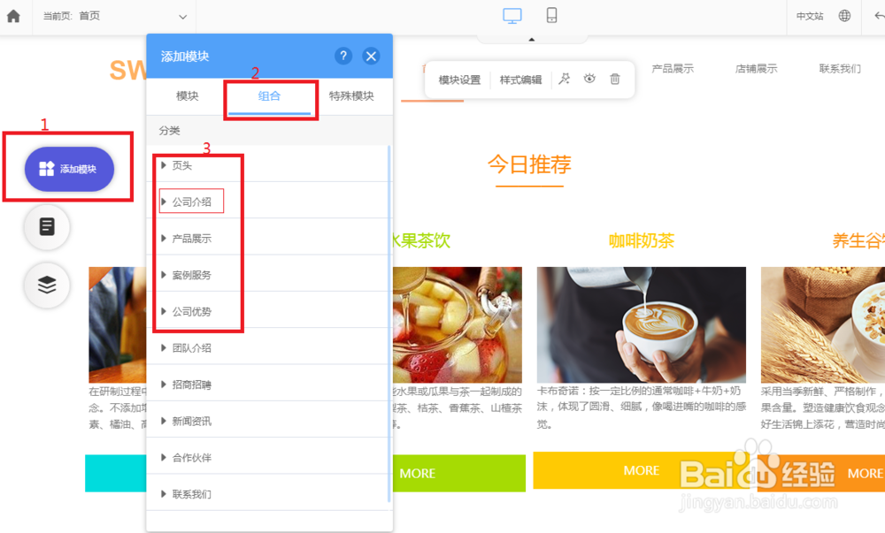The height and width of the screenshot is (533, 885).
Task: Open help in 添加模块 panel
Action: pos(343,56)
